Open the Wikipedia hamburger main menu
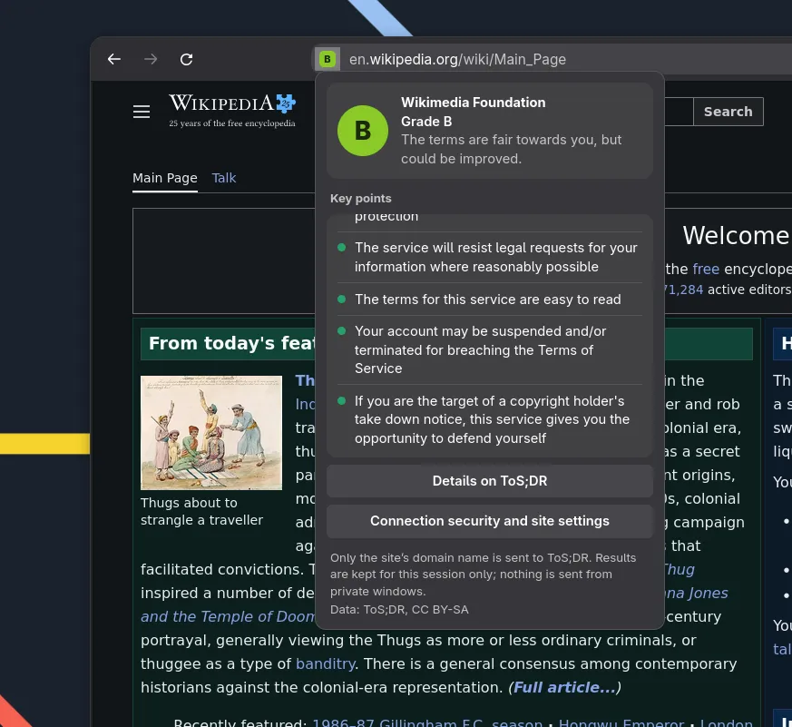Viewport: 792px width, 727px height. pos(142,112)
